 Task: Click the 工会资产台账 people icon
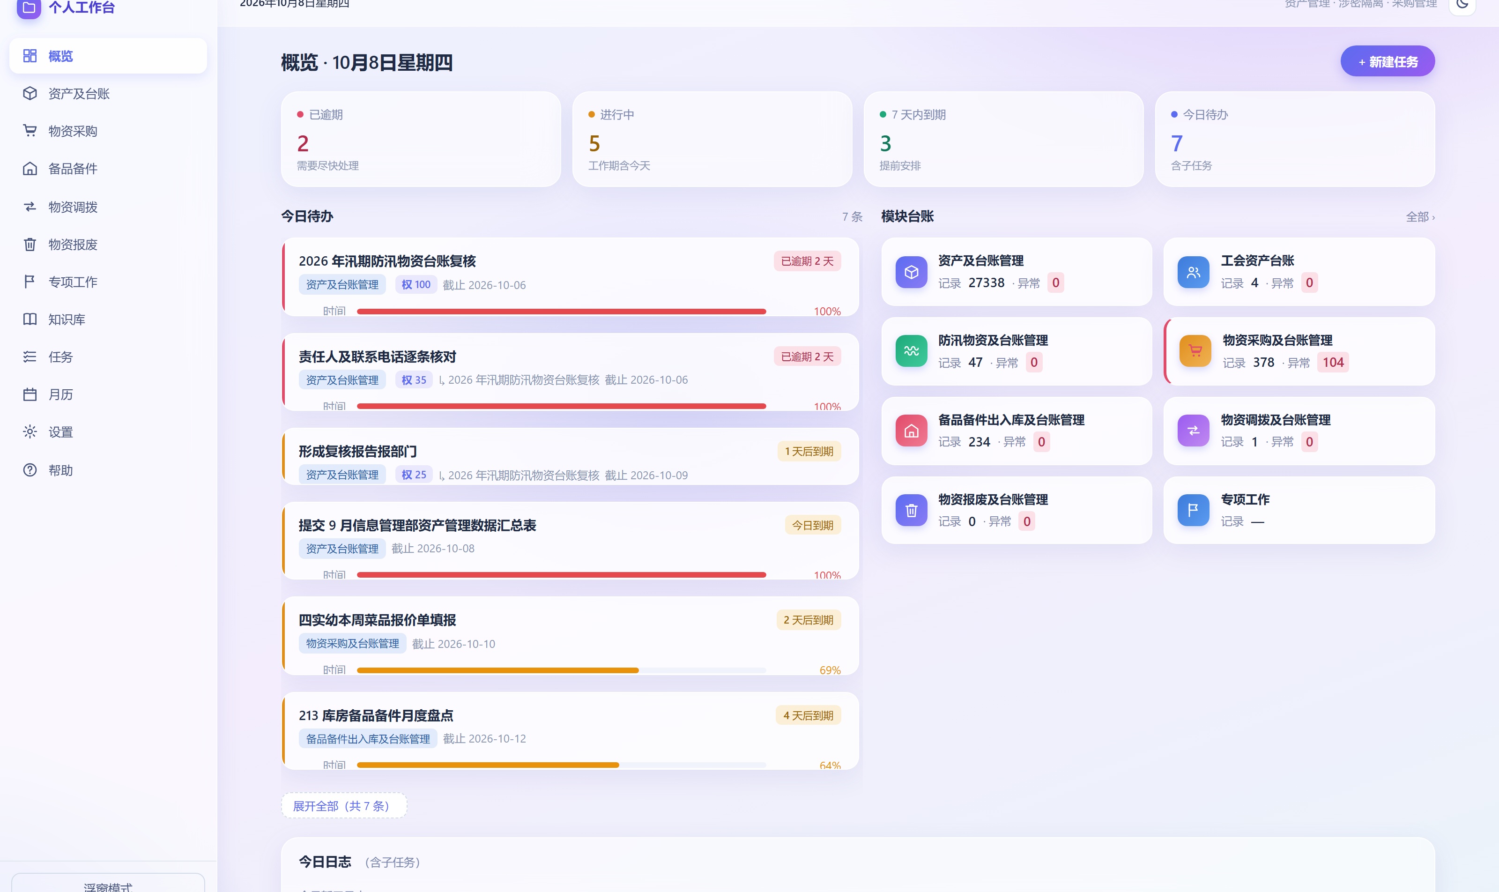point(1193,272)
